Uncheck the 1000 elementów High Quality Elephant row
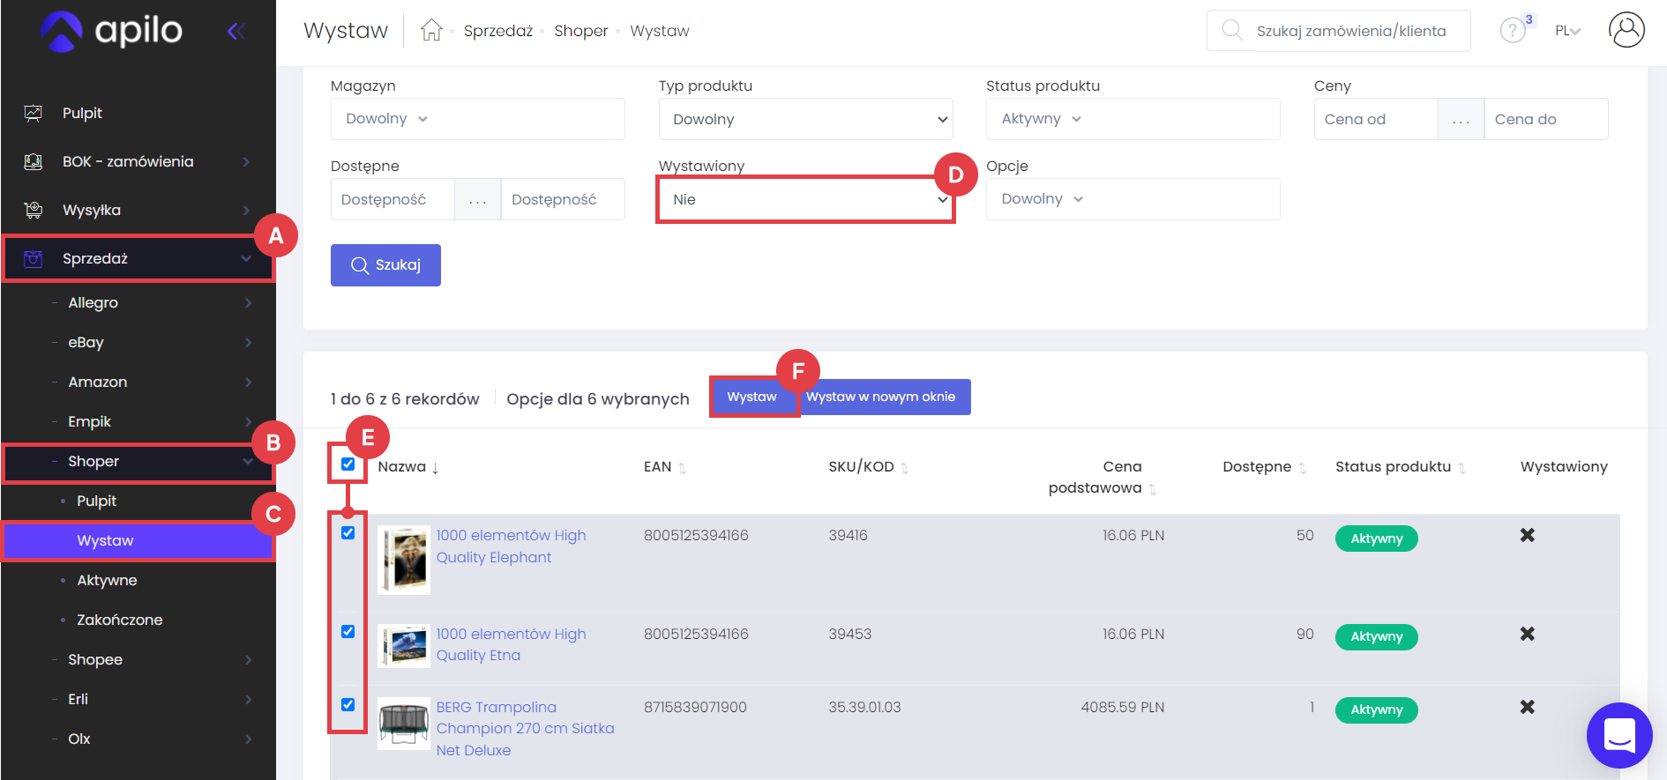This screenshot has width=1667, height=780. tap(348, 533)
